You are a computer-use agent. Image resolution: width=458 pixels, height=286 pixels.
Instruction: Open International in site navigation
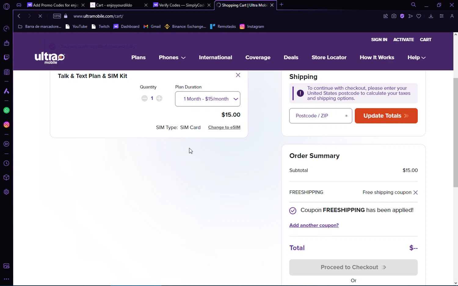tap(216, 57)
